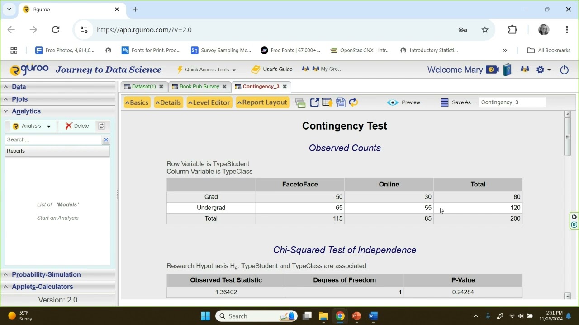Export report to Word document icon
This screenshot has width=579, height=325.
[x=341, y=102]
